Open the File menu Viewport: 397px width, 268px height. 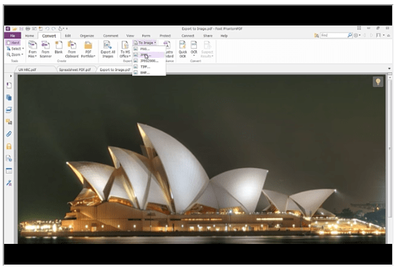[x=12, y=36]
